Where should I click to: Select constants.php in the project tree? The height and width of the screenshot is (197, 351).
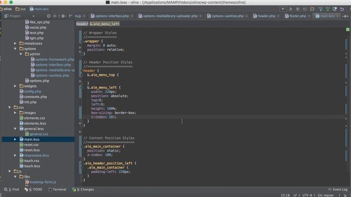[x=33, y=97]
